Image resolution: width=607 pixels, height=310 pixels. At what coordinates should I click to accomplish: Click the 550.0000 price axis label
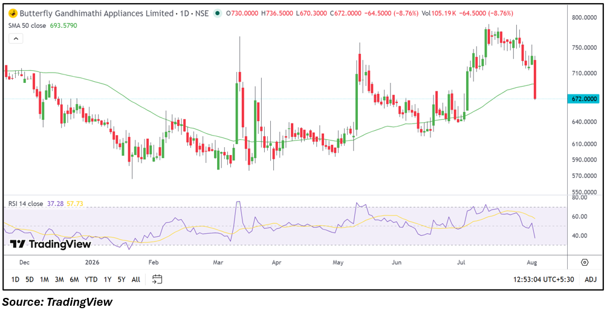(x=585, y=192)
